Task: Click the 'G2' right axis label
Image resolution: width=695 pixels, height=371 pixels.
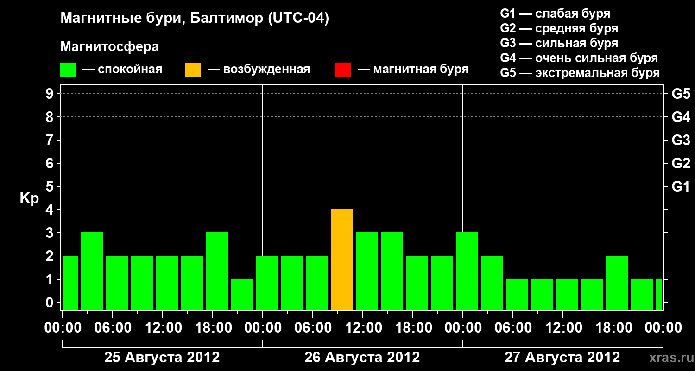Action: pos(681,164)
